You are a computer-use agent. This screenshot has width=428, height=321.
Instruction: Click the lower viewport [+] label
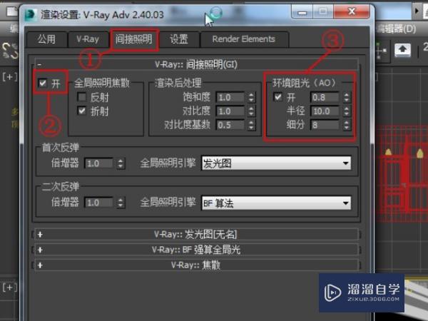(10, 287)
